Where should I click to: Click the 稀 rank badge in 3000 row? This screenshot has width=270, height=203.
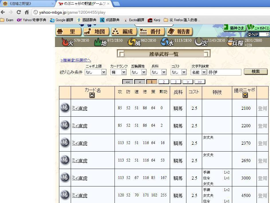point(65,177)
